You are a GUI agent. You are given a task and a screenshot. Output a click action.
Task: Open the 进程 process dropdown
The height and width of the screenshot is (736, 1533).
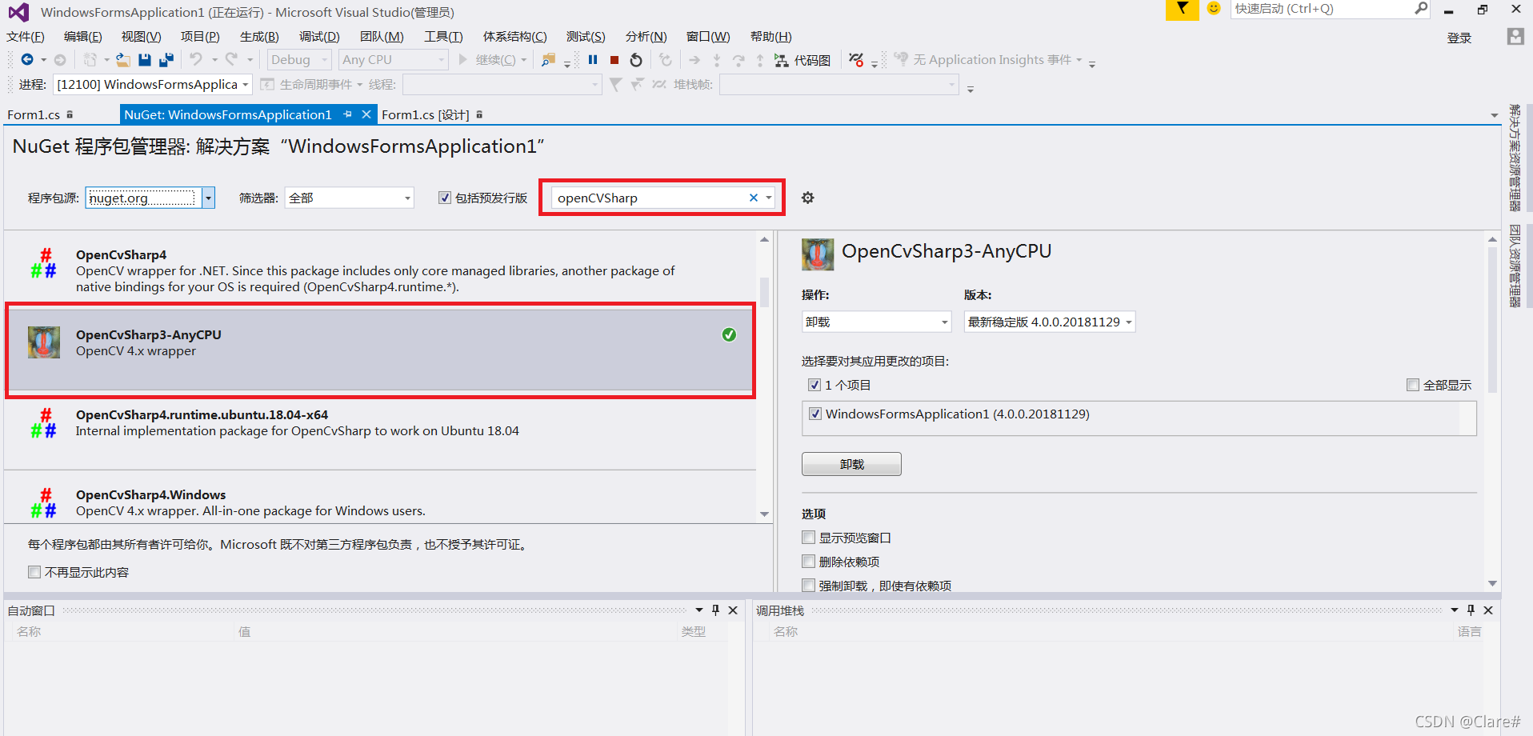click(x=246, y=84)
